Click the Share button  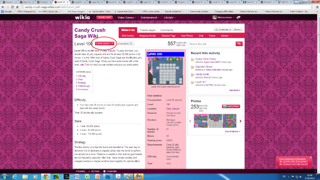[237, 29]
